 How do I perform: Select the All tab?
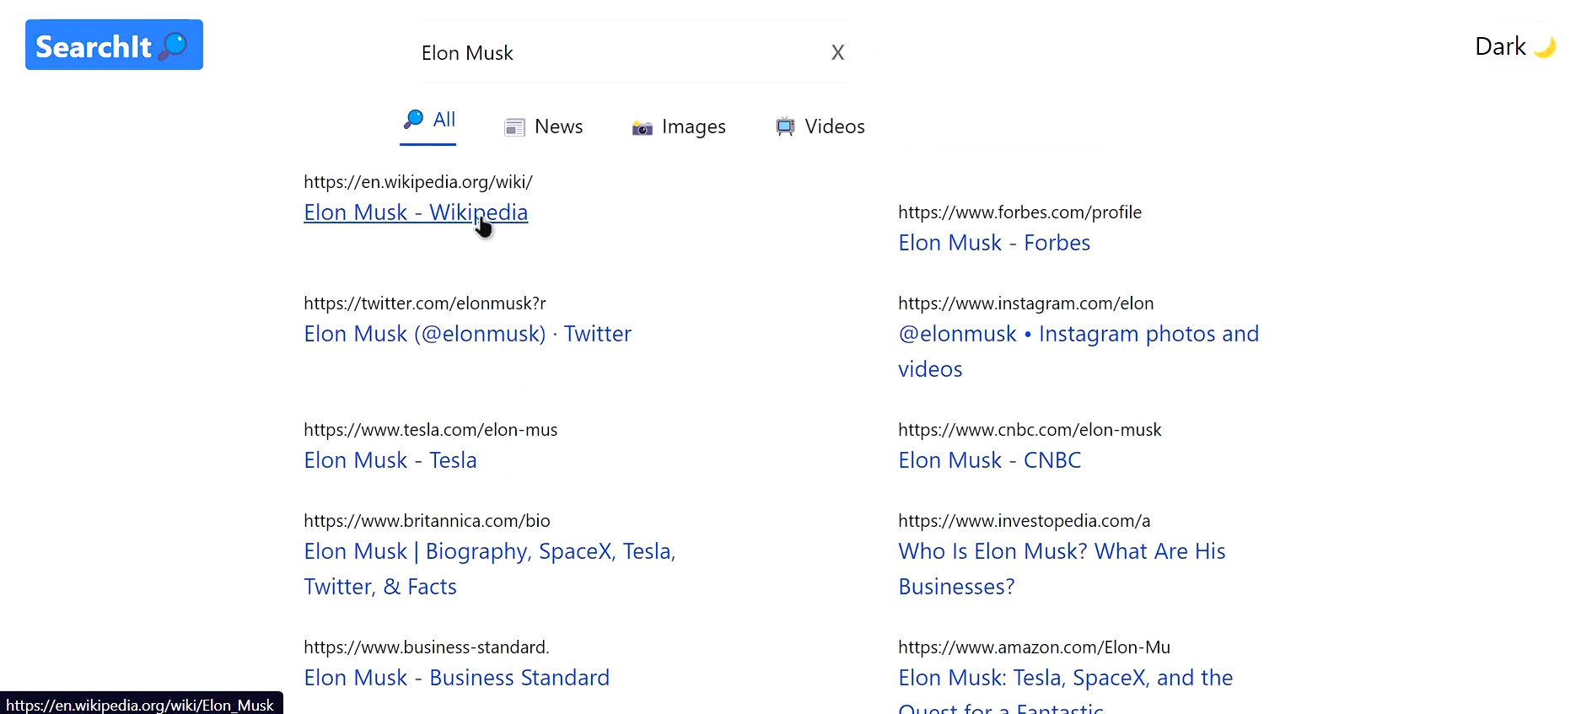428,120
